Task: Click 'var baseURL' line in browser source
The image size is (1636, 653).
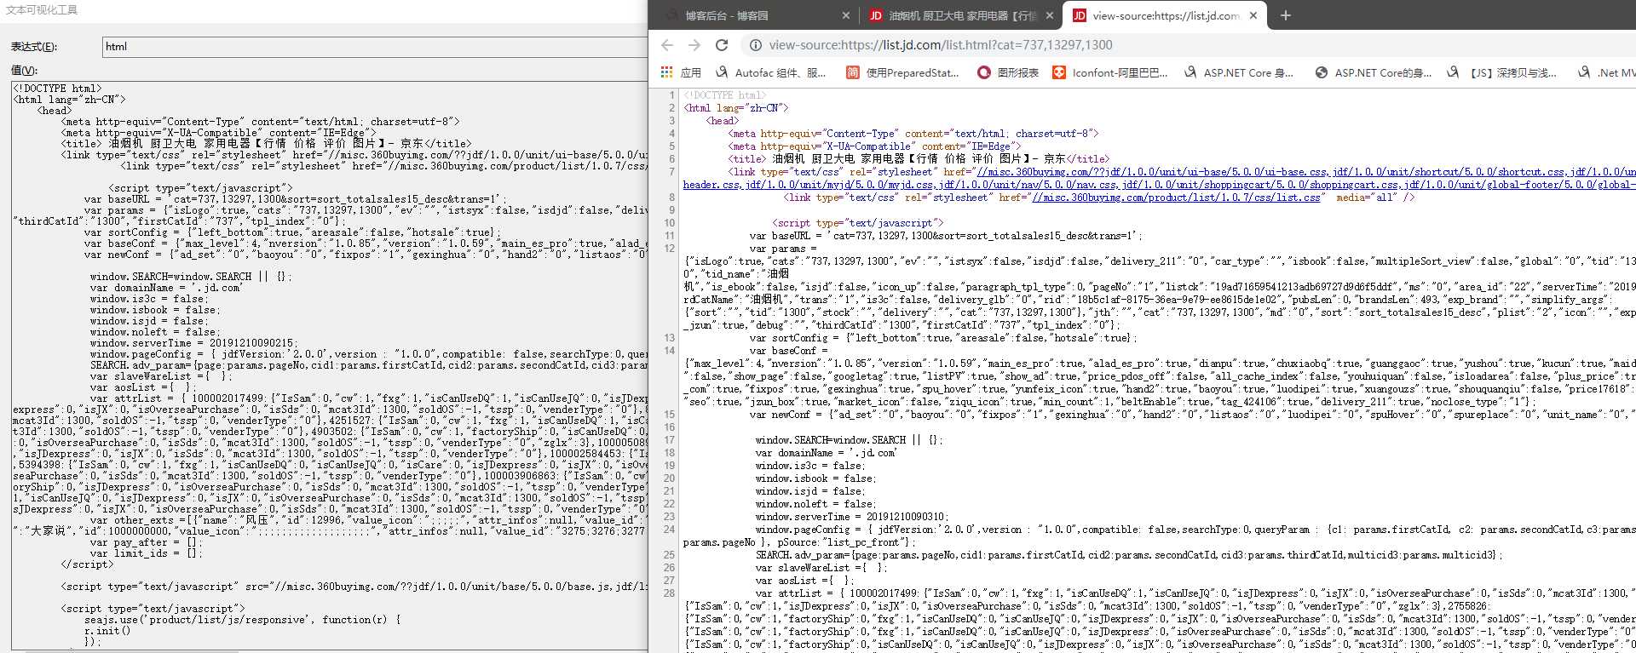Action: click(x=946, y=236)
